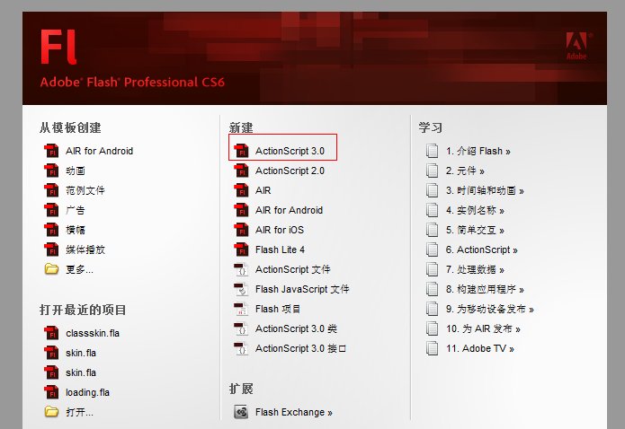Click the 动画 template icon

coord(51,171)
